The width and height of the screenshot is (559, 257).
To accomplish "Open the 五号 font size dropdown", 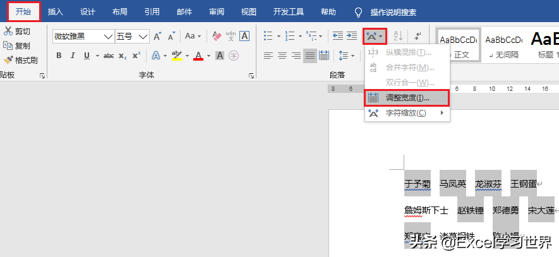I will coord(143,37).
